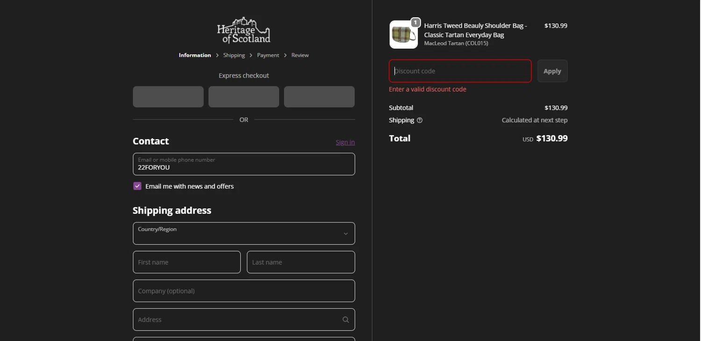The image size is (701, 341).
Task: Click the shipping help question mark icon
Action: pos(420,121)
